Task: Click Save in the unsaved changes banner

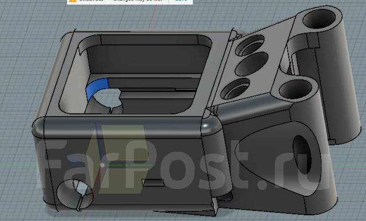Action: pos(181,1)
